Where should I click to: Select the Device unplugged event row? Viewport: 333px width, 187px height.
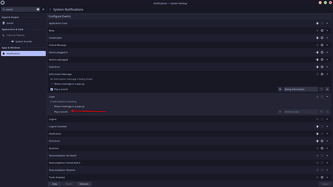click(189, 60)
